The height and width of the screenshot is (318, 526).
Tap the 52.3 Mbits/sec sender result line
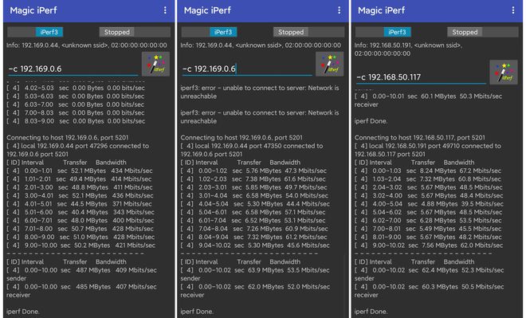coord(429,274)
